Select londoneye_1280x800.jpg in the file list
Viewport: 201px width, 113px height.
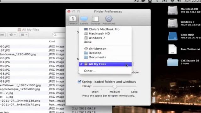18,54
